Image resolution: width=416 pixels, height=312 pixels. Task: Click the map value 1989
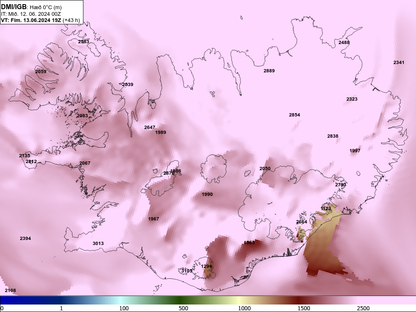161,132
